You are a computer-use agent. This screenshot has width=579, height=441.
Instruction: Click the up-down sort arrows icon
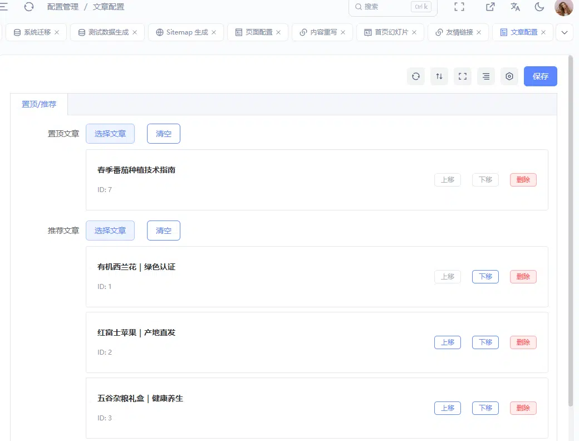[439, 76]
